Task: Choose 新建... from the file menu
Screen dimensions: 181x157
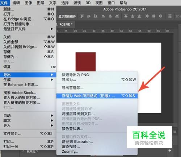Action: click(28, 9)
